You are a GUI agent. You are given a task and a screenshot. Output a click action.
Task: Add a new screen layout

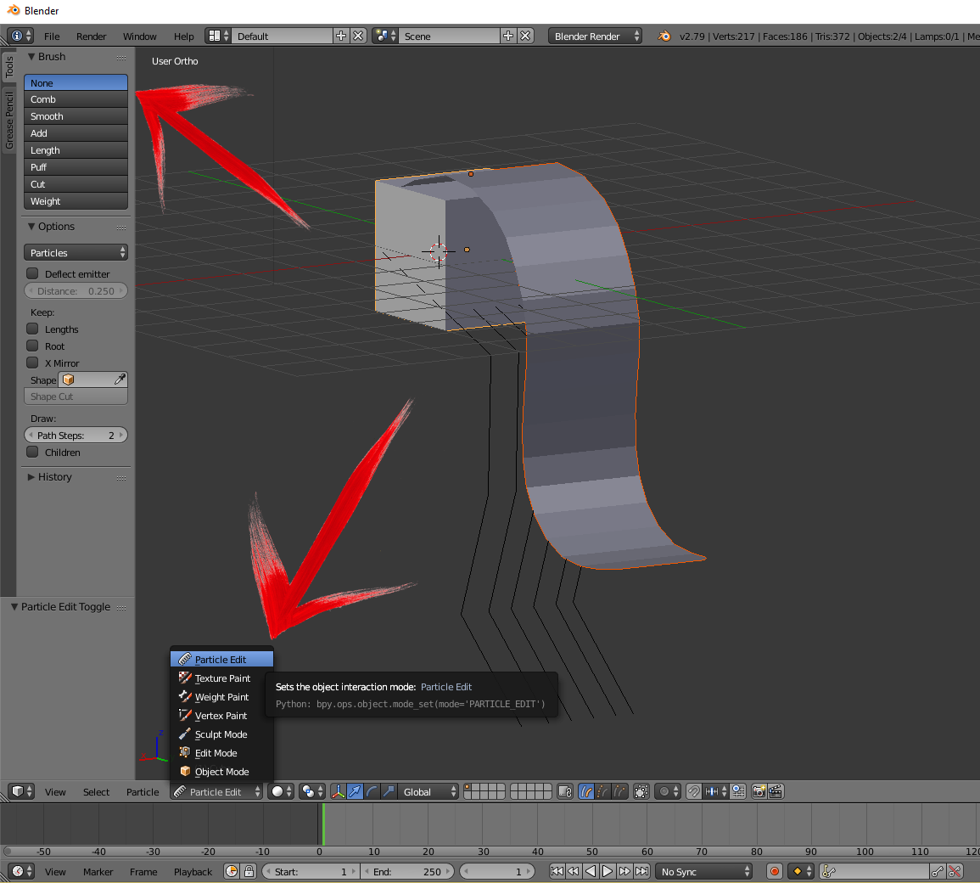(x=340, y=37)
